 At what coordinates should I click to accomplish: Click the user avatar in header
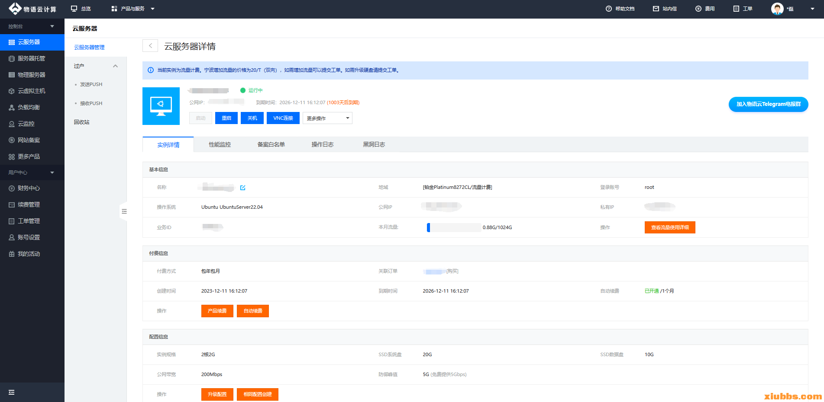pos(777,9)
